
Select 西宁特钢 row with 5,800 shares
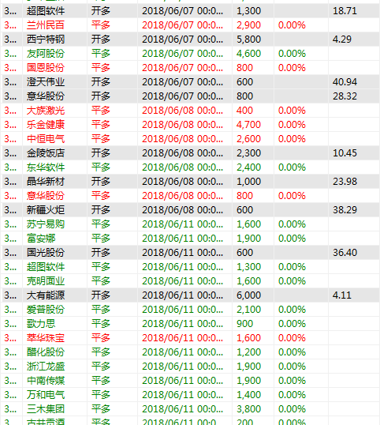tap(190, 39)
